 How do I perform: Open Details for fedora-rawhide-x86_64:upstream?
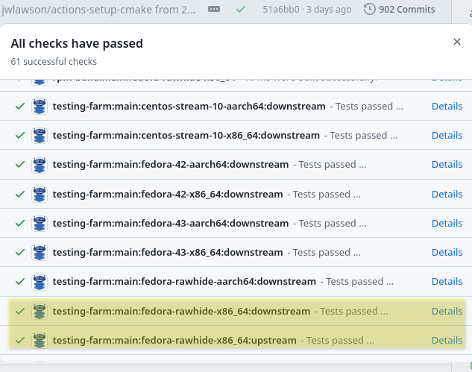coord(447,341)
